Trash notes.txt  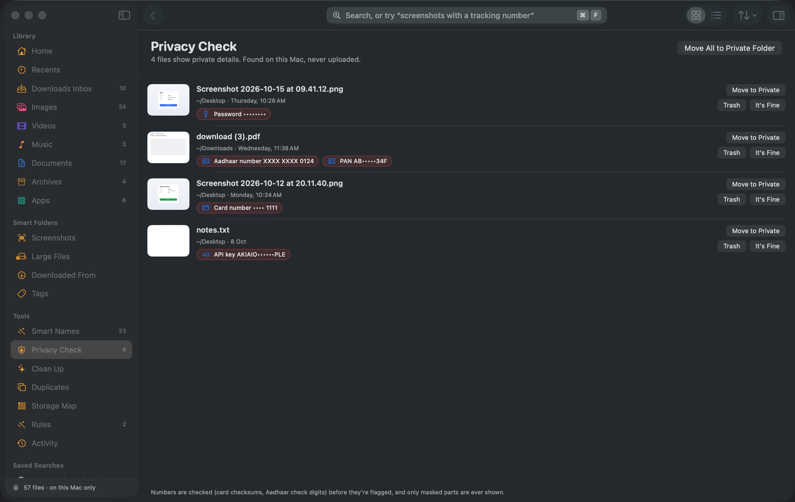coord(731,246)
